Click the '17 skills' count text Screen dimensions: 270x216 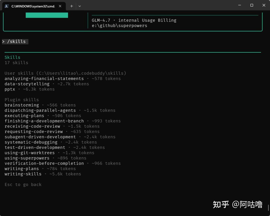click(16, 63)
